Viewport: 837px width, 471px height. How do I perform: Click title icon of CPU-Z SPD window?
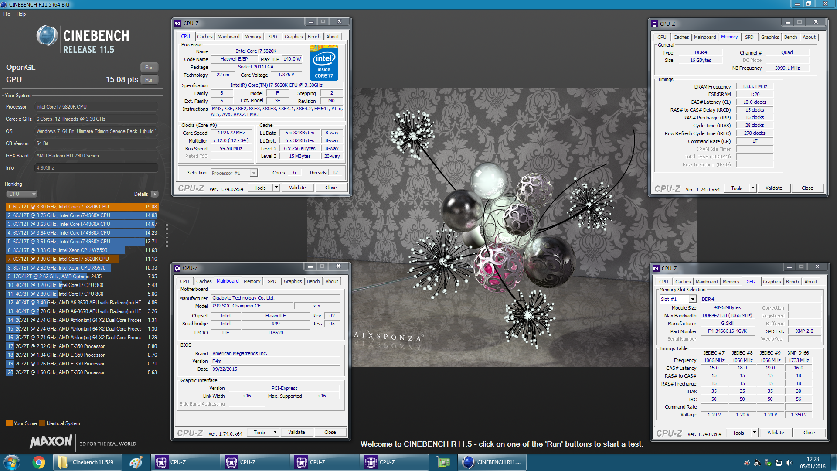[x=656, y=269]
